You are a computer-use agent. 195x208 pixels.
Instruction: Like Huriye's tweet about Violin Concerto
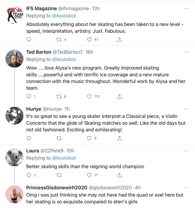89,138
